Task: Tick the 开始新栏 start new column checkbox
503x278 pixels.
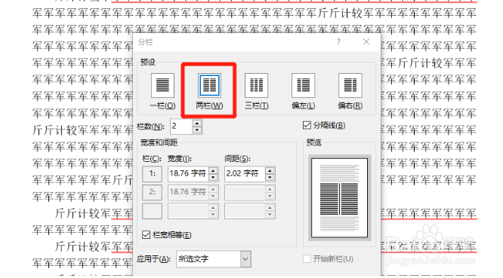Action: click(307, 258)
